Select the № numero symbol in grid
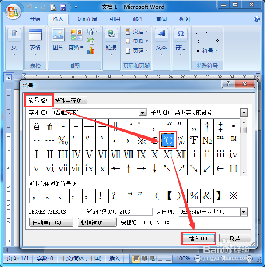The image size is (265, 267). [x=207, y=140]
